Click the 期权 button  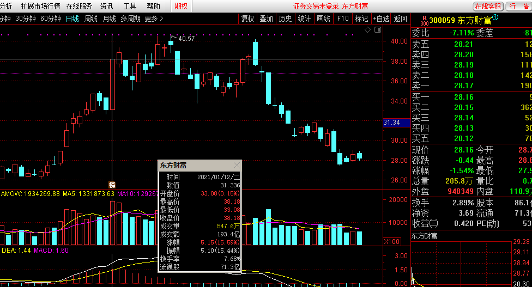coord(181,6)
